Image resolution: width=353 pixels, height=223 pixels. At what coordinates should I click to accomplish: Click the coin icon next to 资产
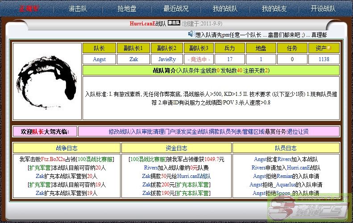[329, 48]
